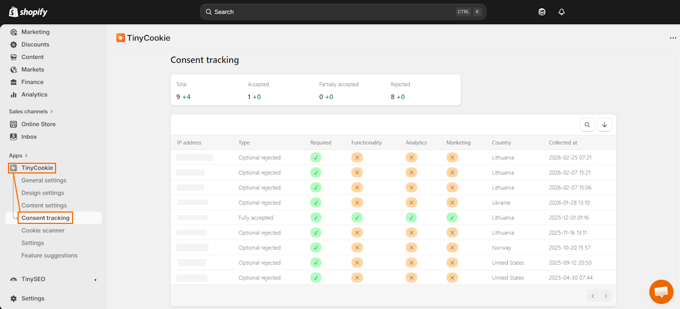Image resolution: width=680 pixels, height=309 pixels.
Task: Click the Partially accepted stat card
Action: click(x=339, y=91)
